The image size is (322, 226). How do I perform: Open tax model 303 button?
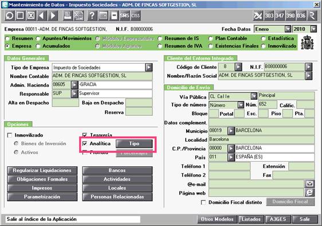click(x=269, y=15)
